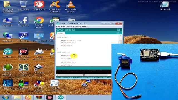This screenshot has height=100, width=178.
Task: Open the Easy XML Editor desktop shortcut
Action: tap(55, 85)
